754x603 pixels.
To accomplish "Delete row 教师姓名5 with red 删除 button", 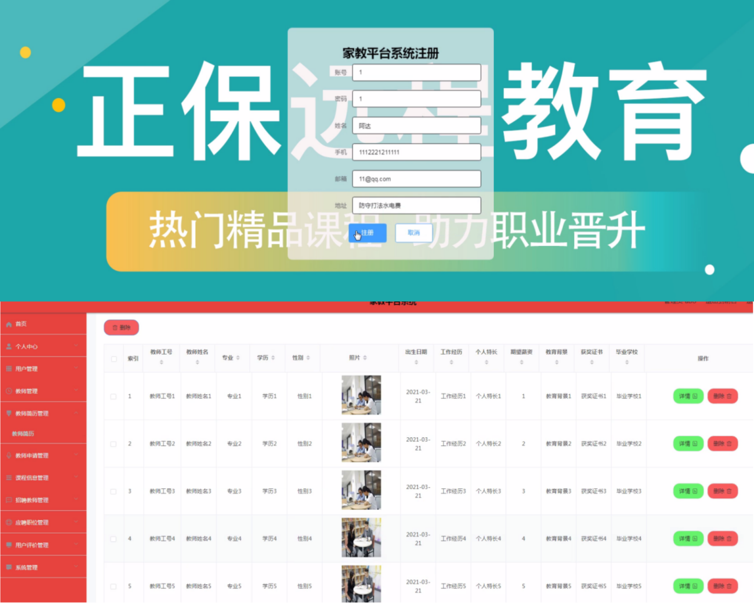I will (723, 586).
